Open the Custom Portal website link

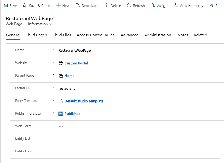point(76,63)
